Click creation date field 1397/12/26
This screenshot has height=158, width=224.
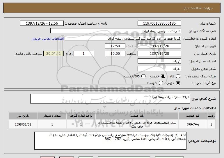[x=159, y=46]
